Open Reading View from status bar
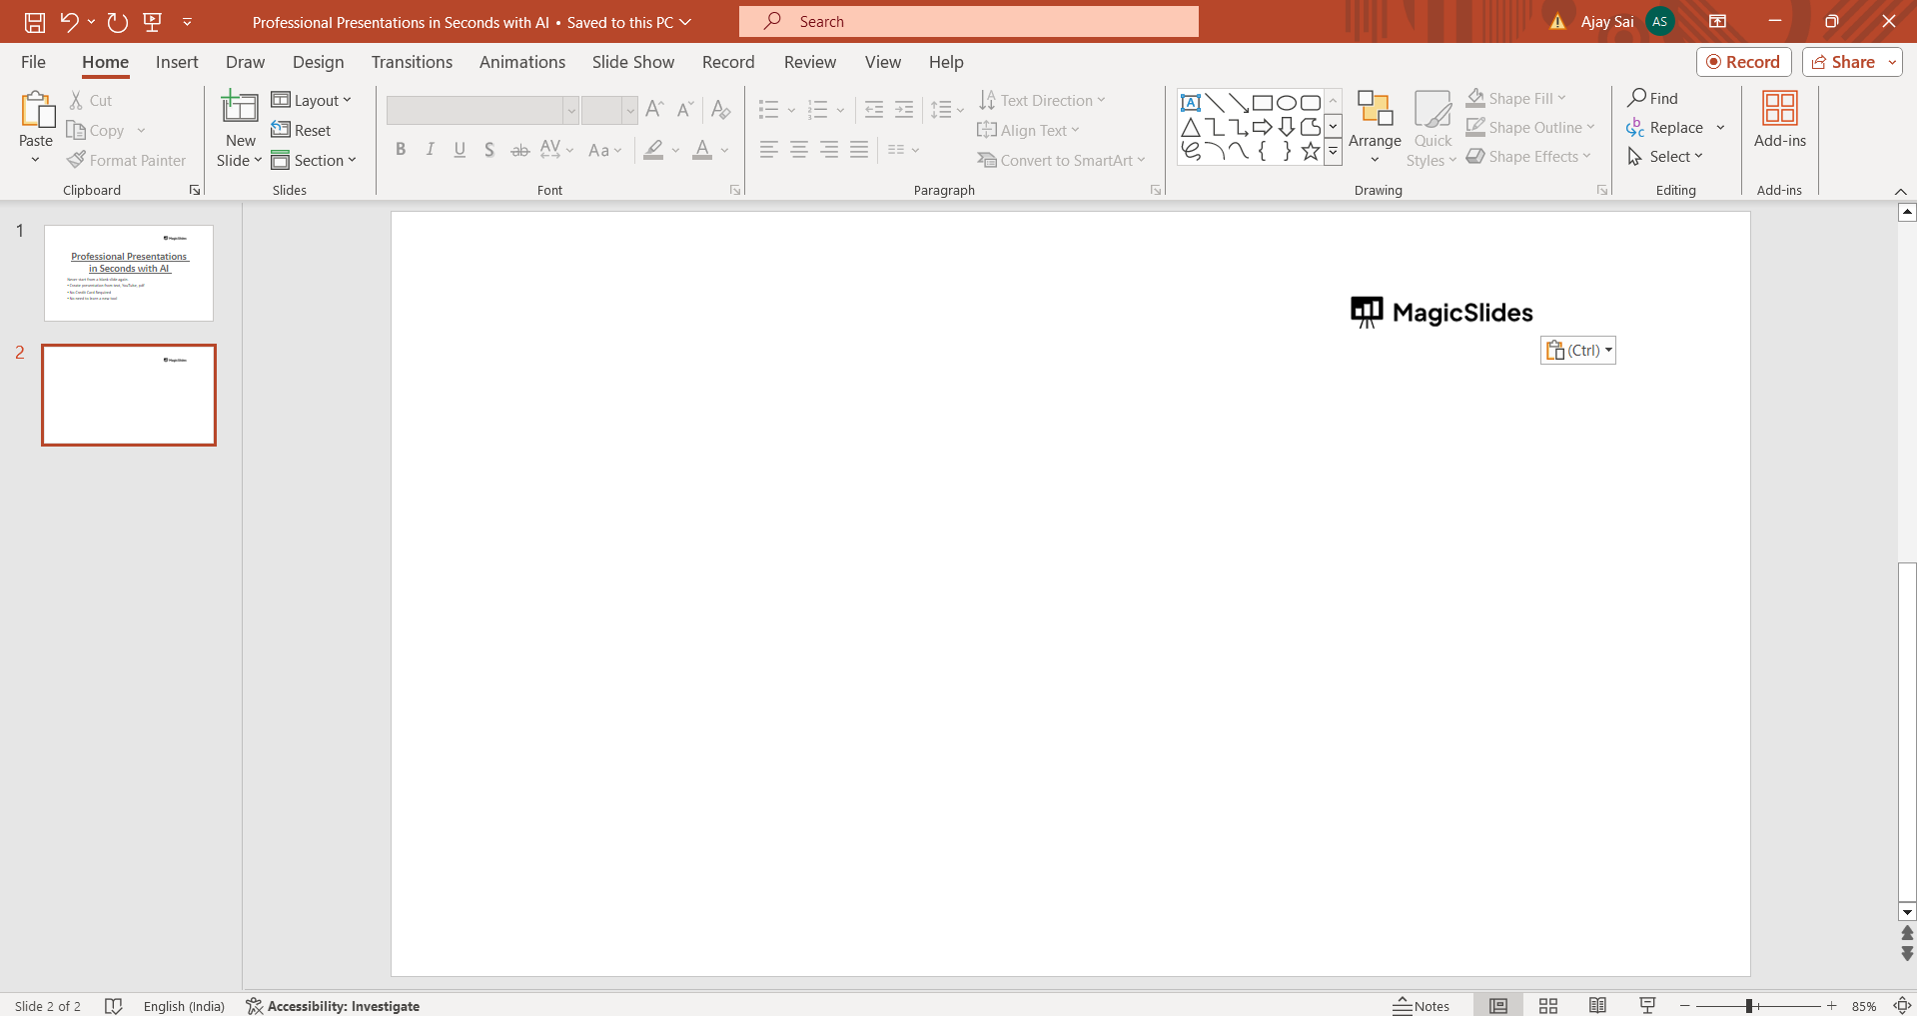Screen dimensions: 1917x1016 pos(1597,1006)
